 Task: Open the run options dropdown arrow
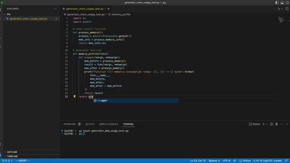click(282, 9)
